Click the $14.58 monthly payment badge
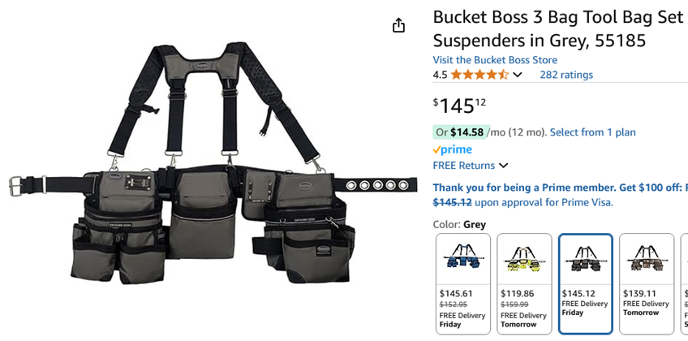 tap(459, 132)
